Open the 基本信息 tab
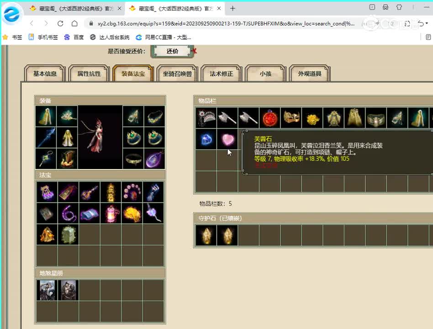The width and height of the screenshot is (433, 329). (x=45, y=74)
